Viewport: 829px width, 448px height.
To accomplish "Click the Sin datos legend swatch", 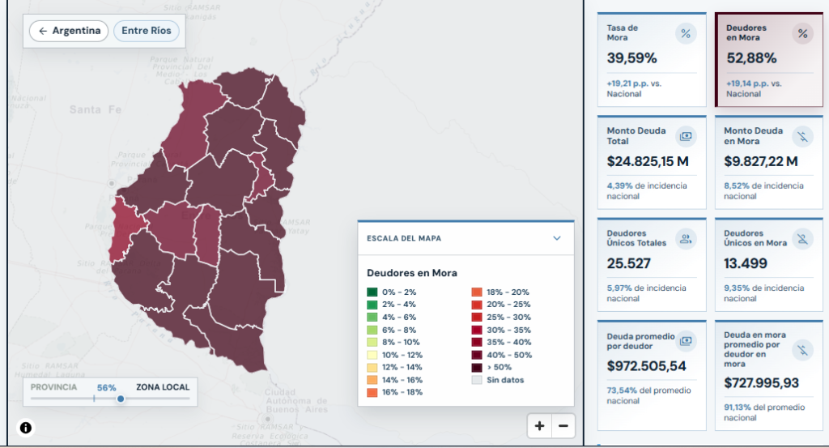I will tap(477, 380).
